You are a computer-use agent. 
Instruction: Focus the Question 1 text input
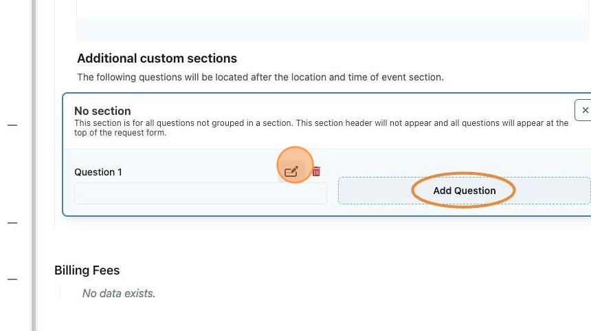click(201, 193)
